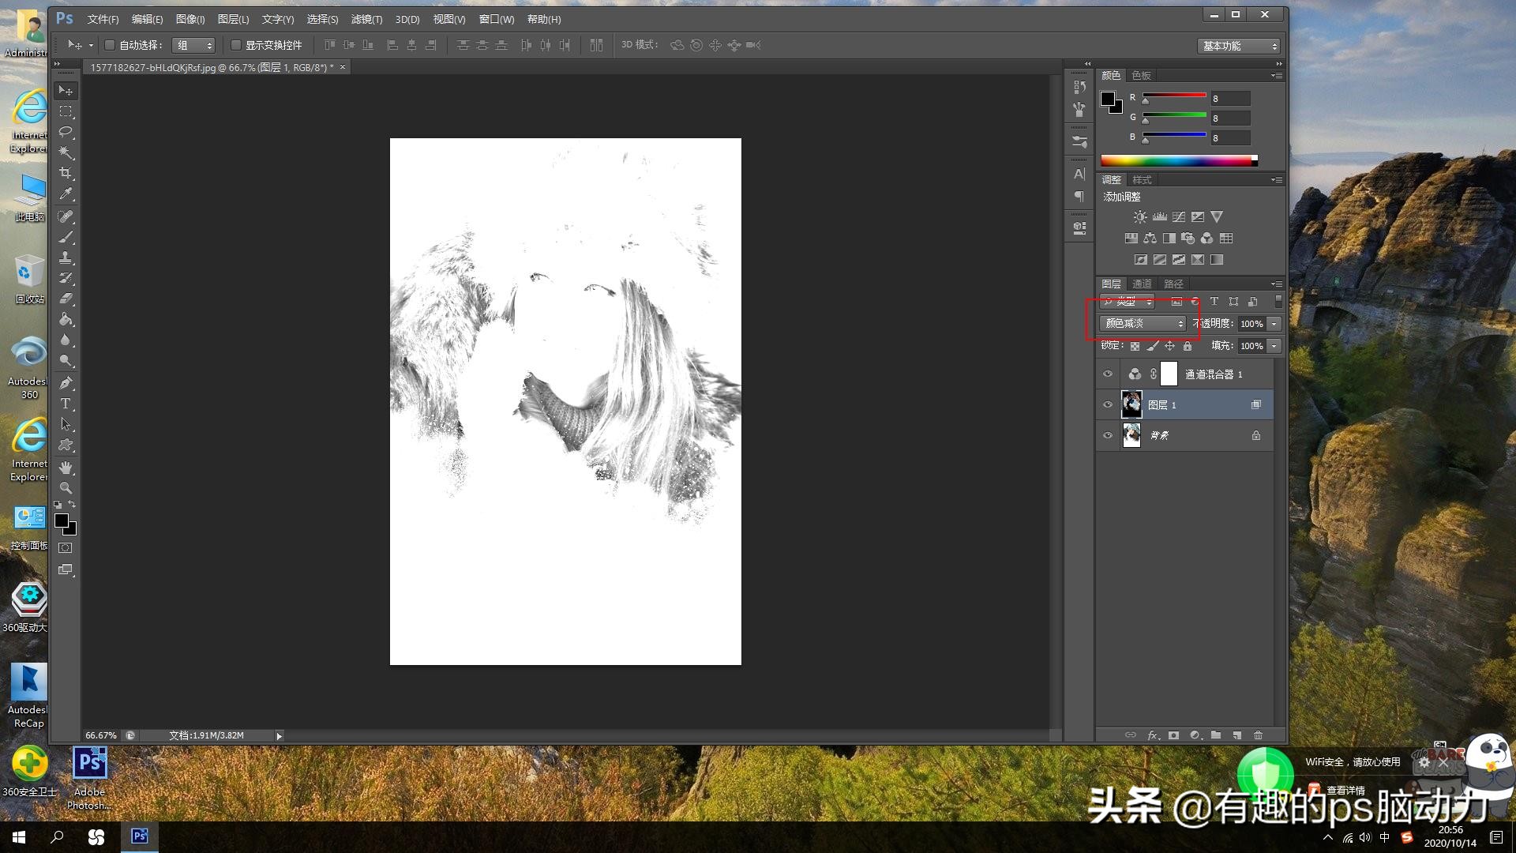Click the B value input field
The height and width of the screenshot is (853, 1516).
tap(1230, 137)
